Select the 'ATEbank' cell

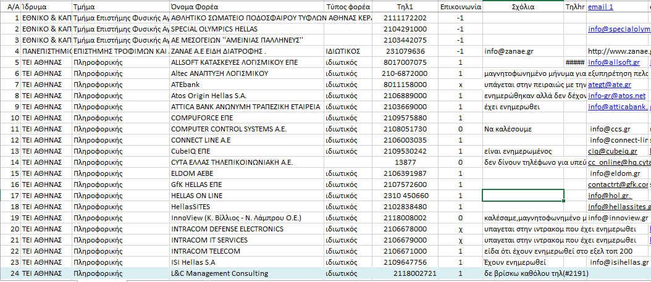coord(247,85)
